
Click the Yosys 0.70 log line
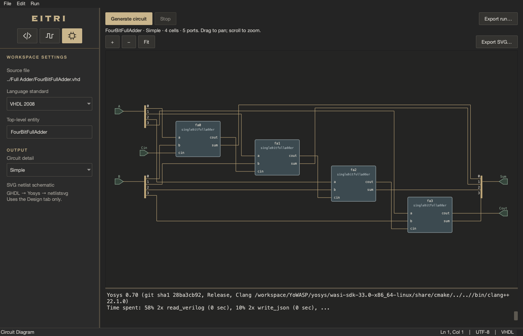pyautogui.click(x=308, y=298)
